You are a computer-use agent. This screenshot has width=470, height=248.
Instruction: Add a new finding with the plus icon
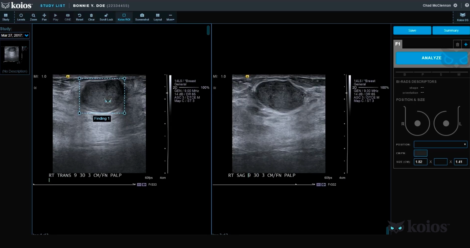tap(466, 45)
